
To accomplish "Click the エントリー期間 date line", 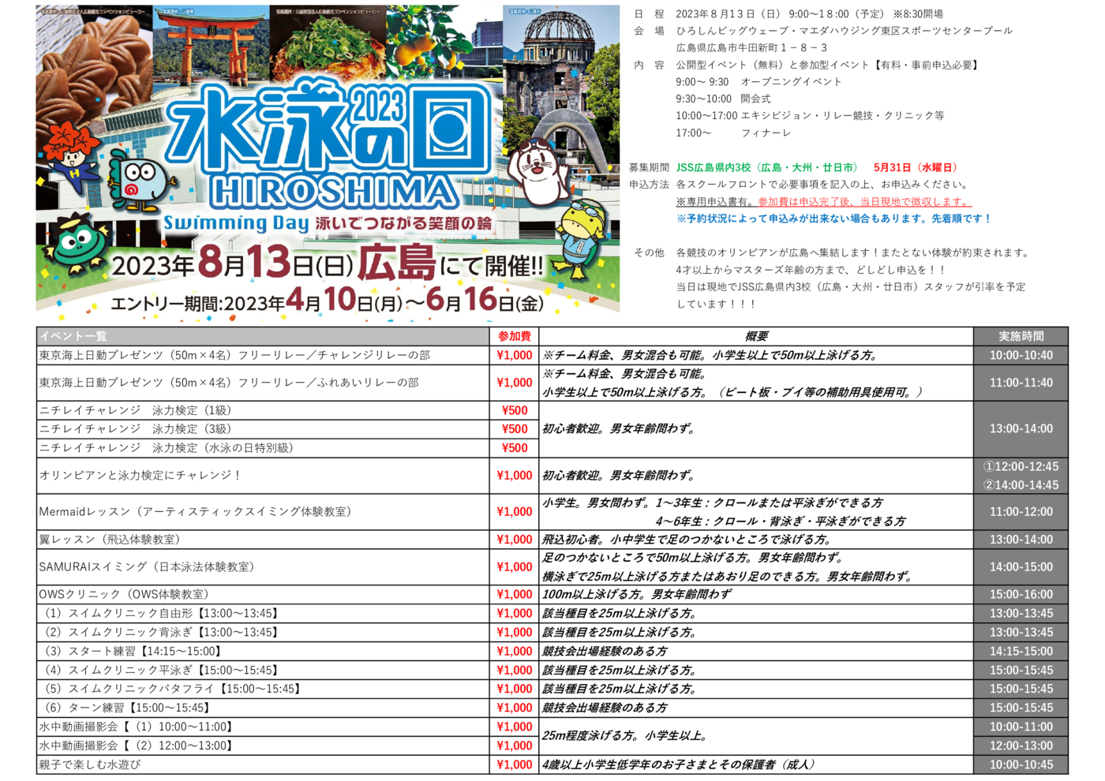I will coord(328,301).
